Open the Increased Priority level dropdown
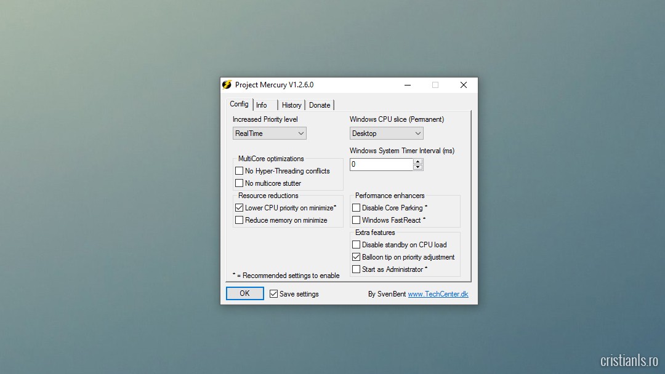 pyautogui.click(x=269, y=133)
